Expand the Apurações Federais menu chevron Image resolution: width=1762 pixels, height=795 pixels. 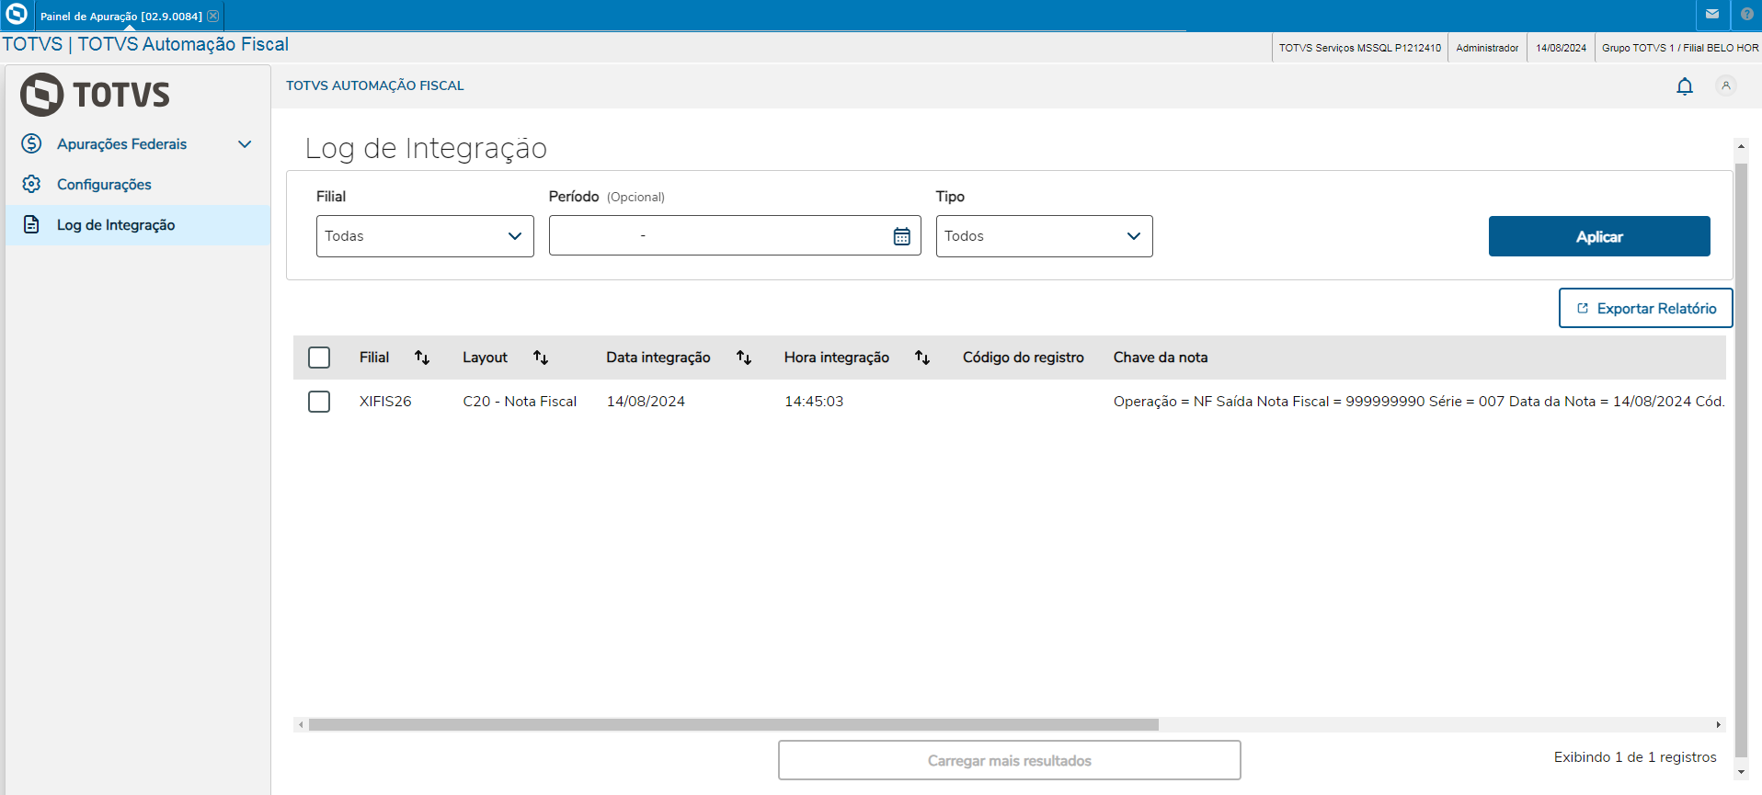[245, 144]
